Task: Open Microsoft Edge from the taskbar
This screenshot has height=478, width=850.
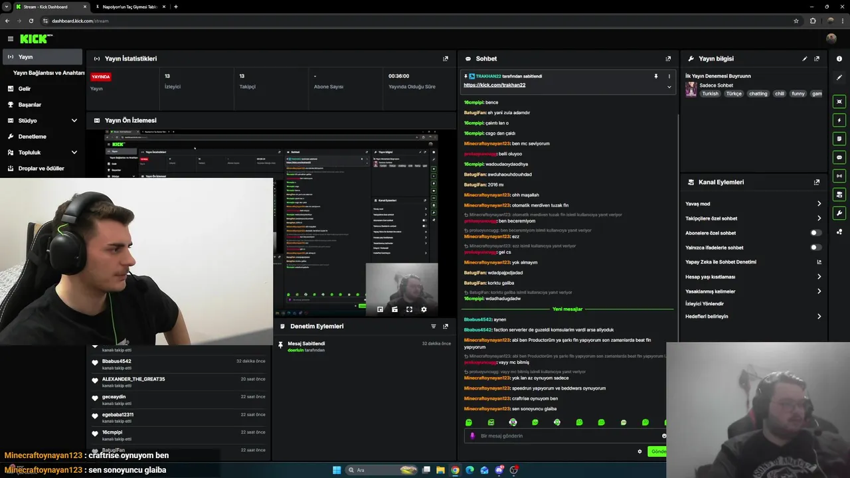Action: (x=469, y=470)
